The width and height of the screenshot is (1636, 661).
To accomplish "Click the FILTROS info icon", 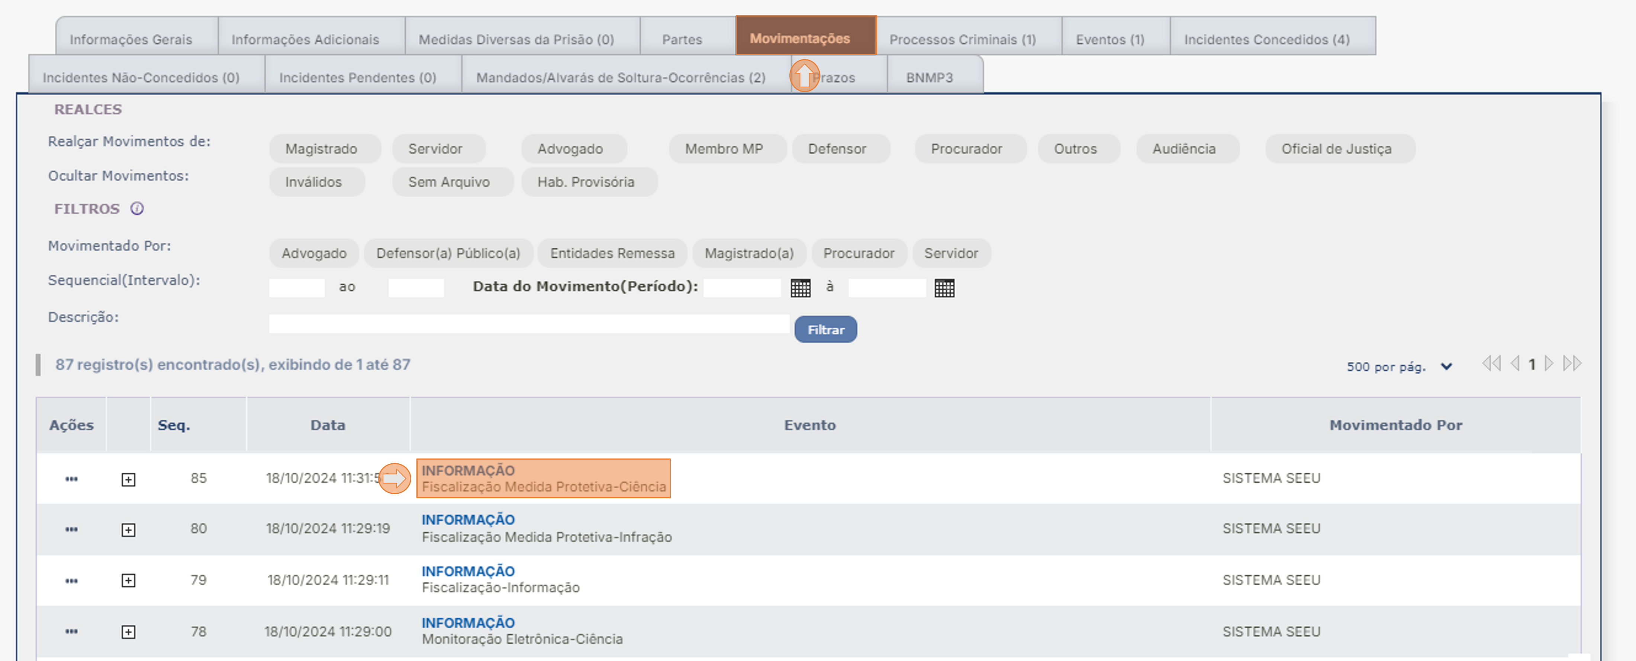I will (x=137, y=209).
